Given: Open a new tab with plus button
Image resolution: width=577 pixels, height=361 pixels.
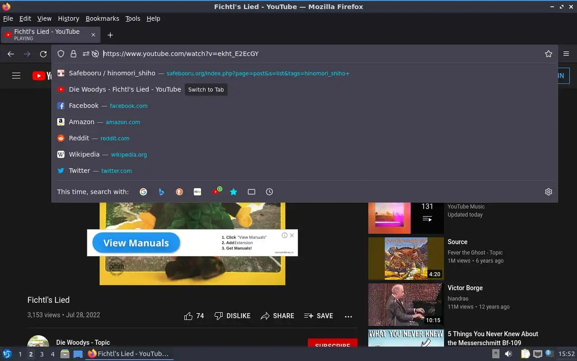Looking at the screenshot, I should (110, 35).
